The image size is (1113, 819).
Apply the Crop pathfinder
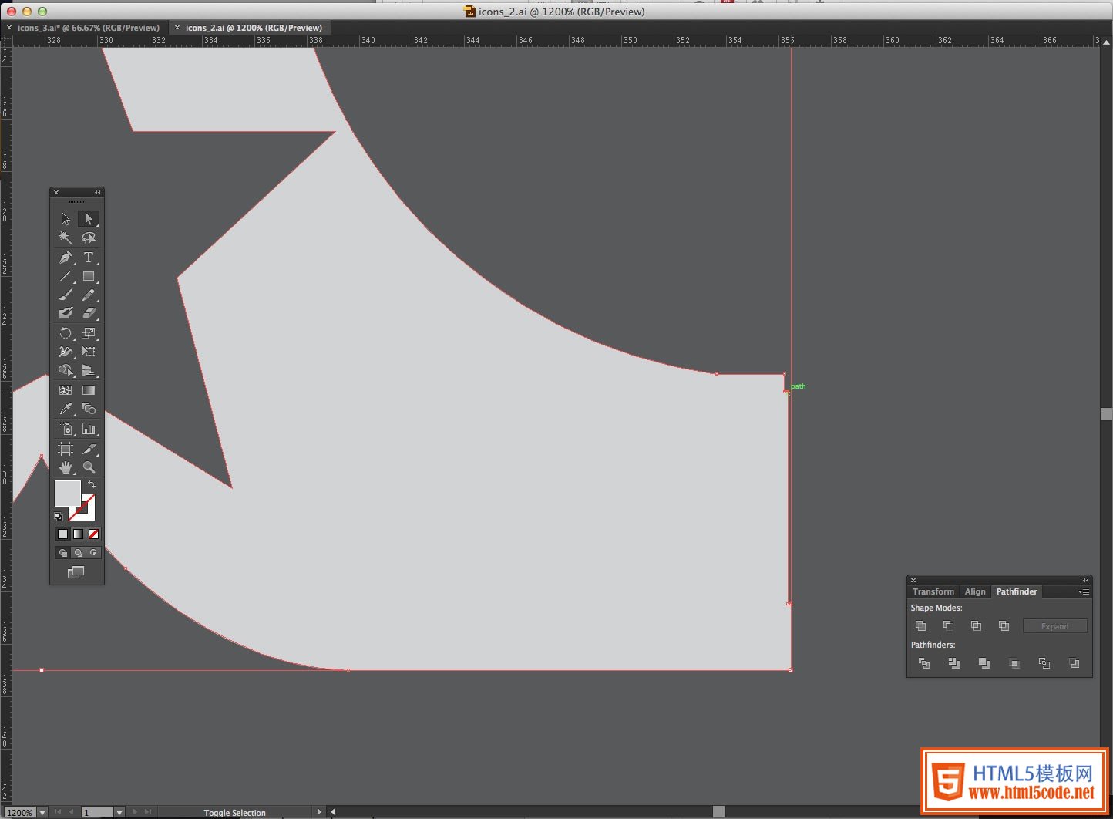tap(1014, 663)
